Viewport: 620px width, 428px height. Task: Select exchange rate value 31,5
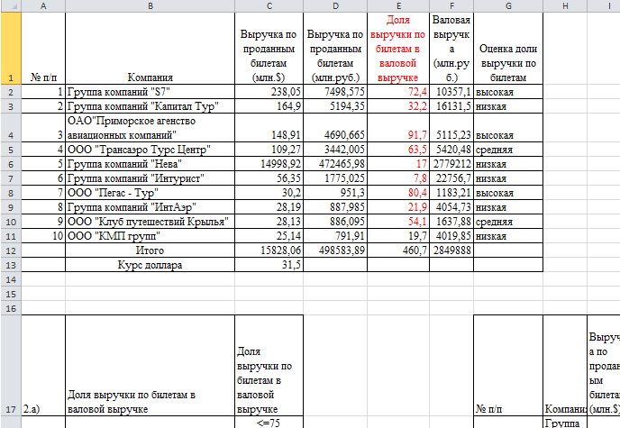[x=269, y=264]
